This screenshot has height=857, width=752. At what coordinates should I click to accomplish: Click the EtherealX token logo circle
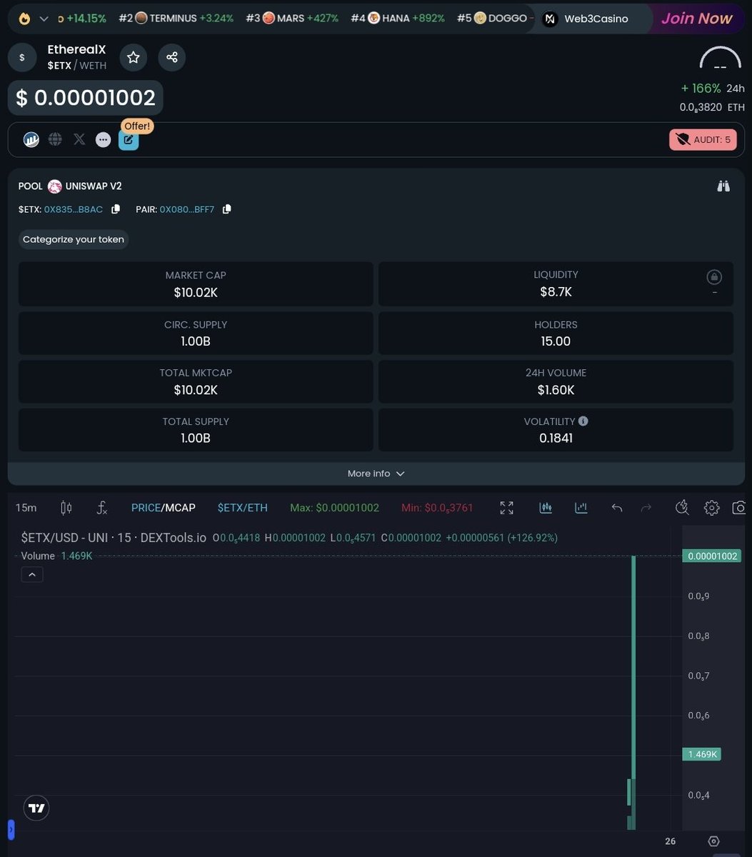click(x=22, y=58)
